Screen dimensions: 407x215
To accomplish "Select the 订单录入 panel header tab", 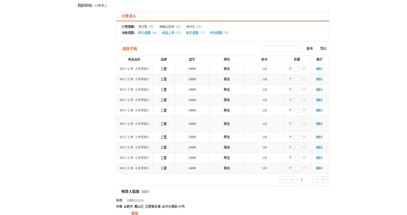I will 129,16.
